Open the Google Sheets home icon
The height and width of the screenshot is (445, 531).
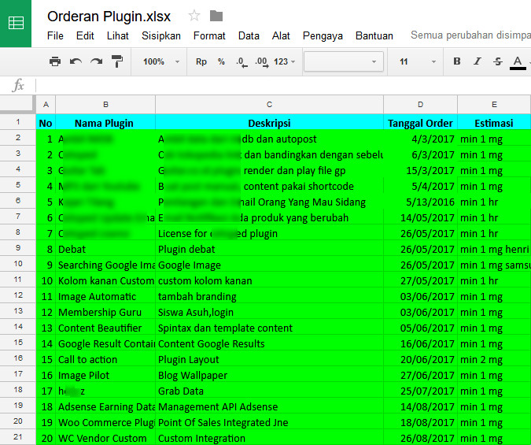coord(16,24)
